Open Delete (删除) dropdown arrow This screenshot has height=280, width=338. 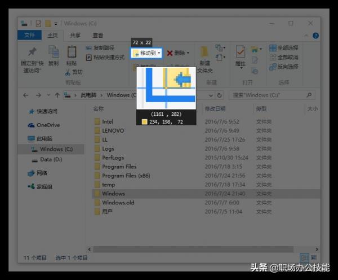point(188,53)
